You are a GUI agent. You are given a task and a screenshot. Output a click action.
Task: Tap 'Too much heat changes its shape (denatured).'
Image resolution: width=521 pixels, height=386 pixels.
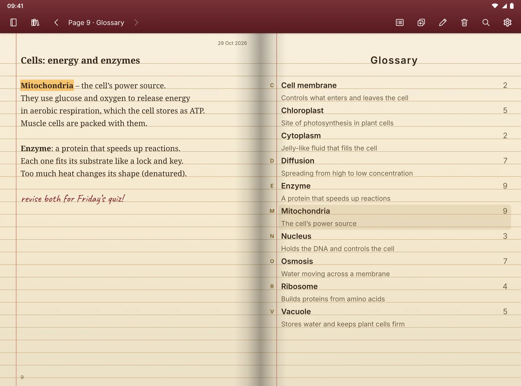click(104, 173)
